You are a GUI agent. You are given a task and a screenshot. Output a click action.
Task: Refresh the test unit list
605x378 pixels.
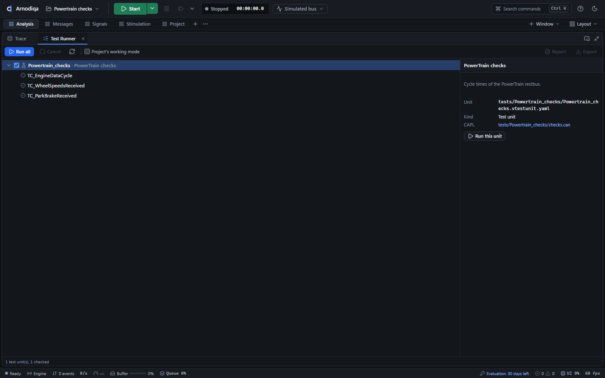[72, 52]
